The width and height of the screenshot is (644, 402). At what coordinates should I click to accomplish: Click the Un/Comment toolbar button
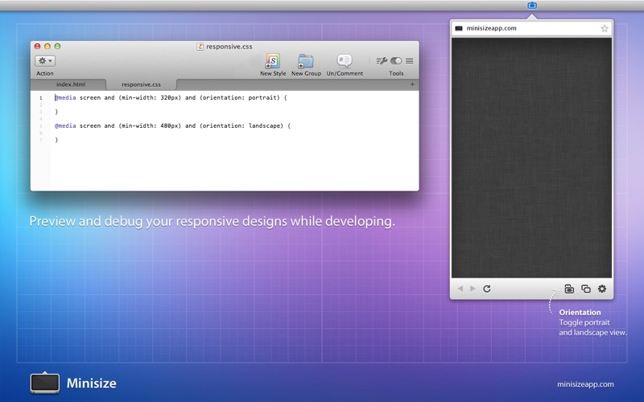coord(345,61)
